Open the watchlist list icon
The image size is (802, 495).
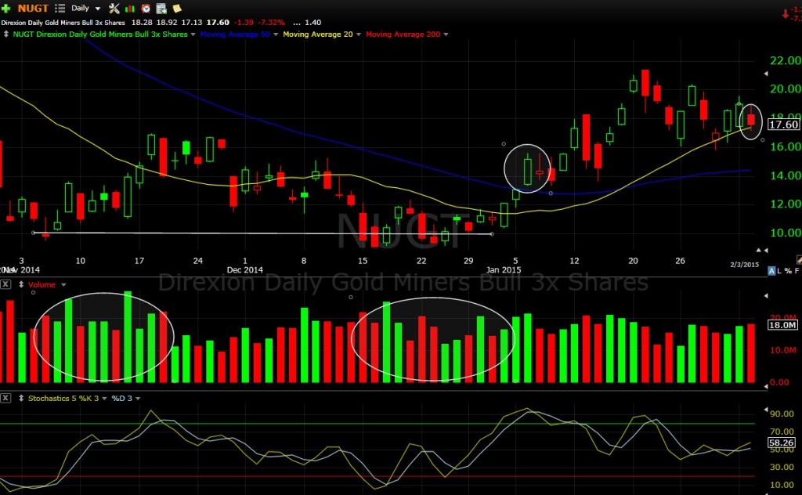click(x=60, y=8)
